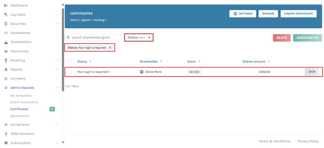Viewport: 324px width, 148px height.
Task: Click the Dashboard icon in sidebar
Action: [x=6, y=6]
